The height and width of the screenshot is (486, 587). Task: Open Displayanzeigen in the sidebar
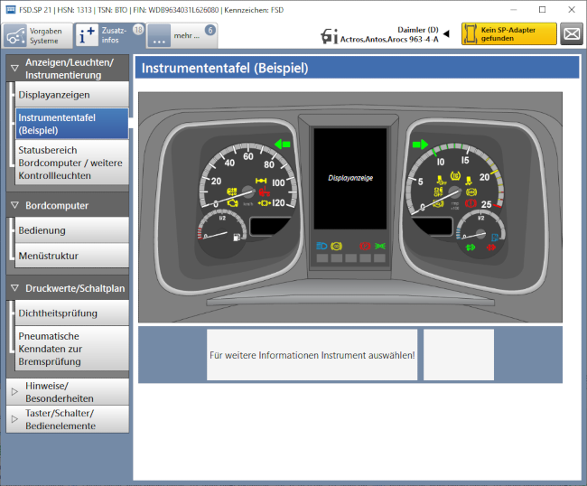[x=72, y=94]
